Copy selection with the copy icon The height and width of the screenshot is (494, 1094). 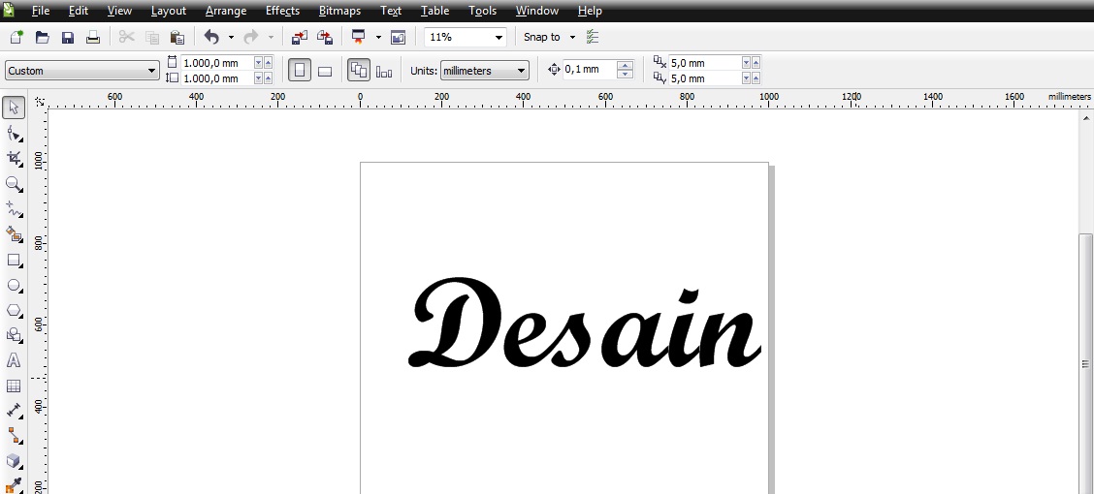(x=152, y=37)
